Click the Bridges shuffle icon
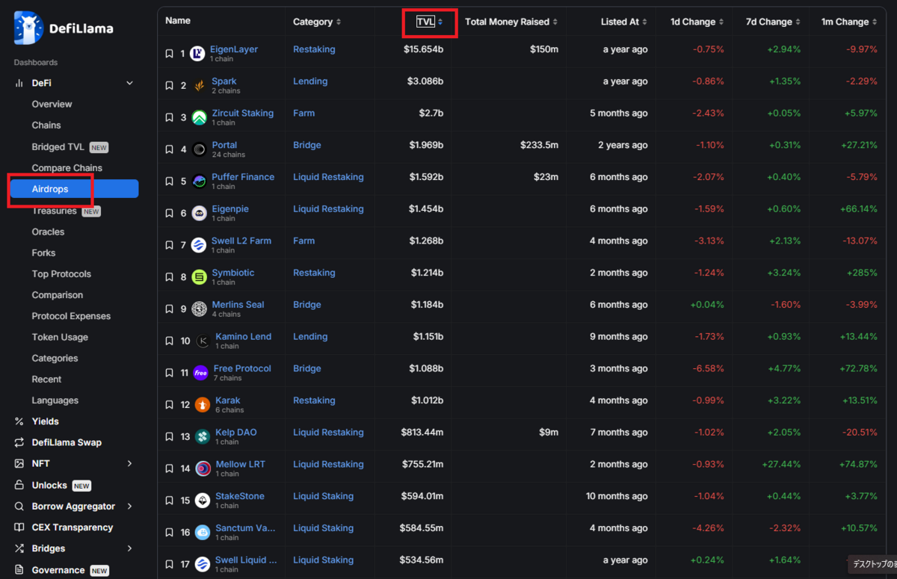Screen dimensions: 897x579 click(x=19, y=548)
